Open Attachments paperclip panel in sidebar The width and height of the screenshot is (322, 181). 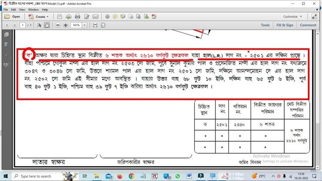pos(7,55)
